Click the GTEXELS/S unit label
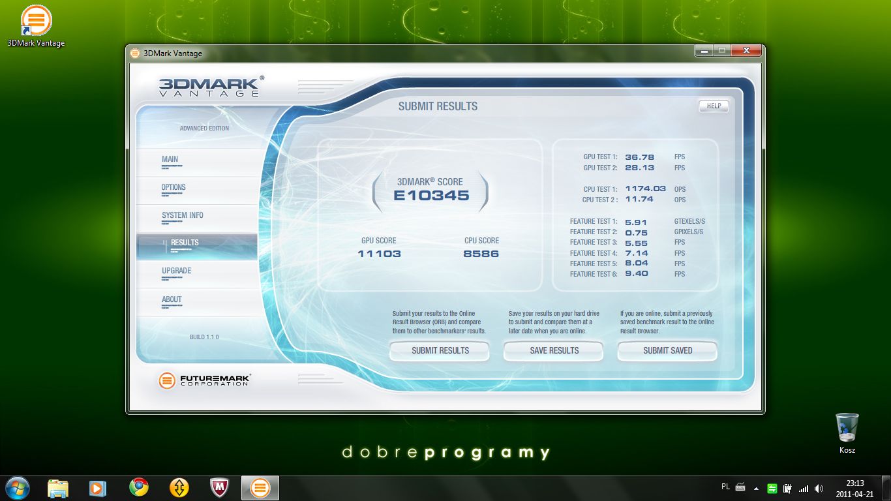Screen dimensions: 891x501 pyautogui.click(x=689, y=222)
